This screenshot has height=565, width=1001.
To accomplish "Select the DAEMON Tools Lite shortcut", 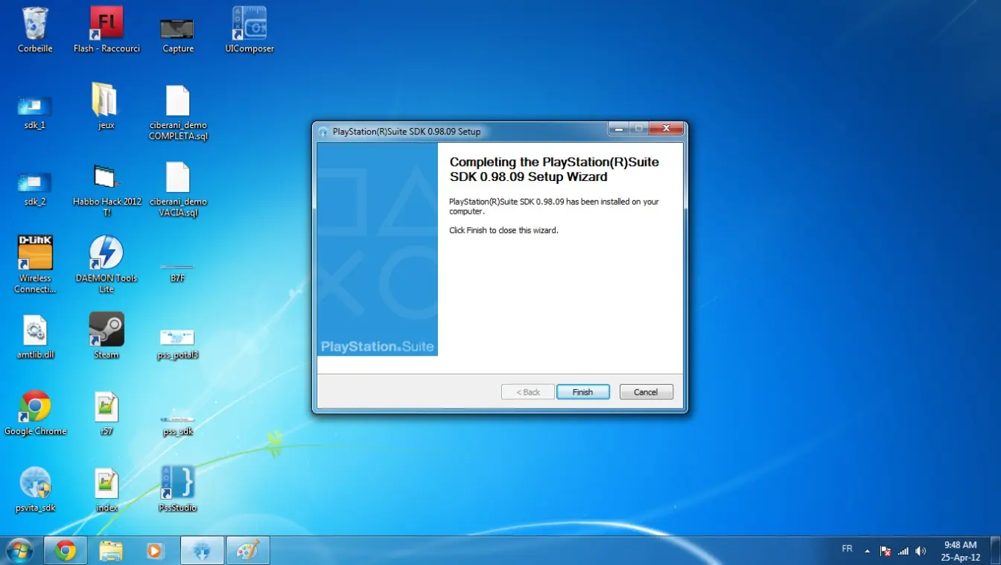I will click(x=107, y=264).
